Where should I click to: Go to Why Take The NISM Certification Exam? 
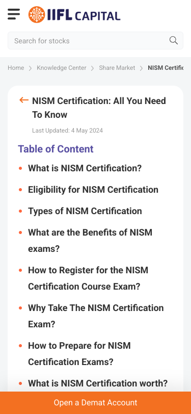(x=96, y=316)
